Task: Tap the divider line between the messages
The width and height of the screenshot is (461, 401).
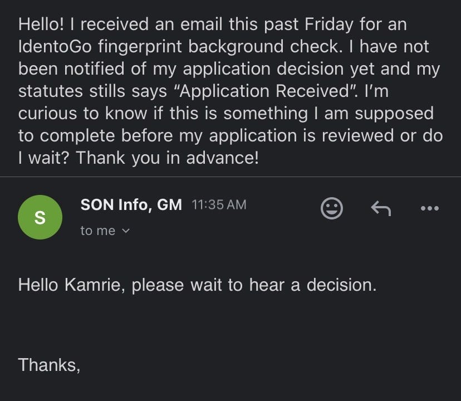Action: tap(230, 177)
